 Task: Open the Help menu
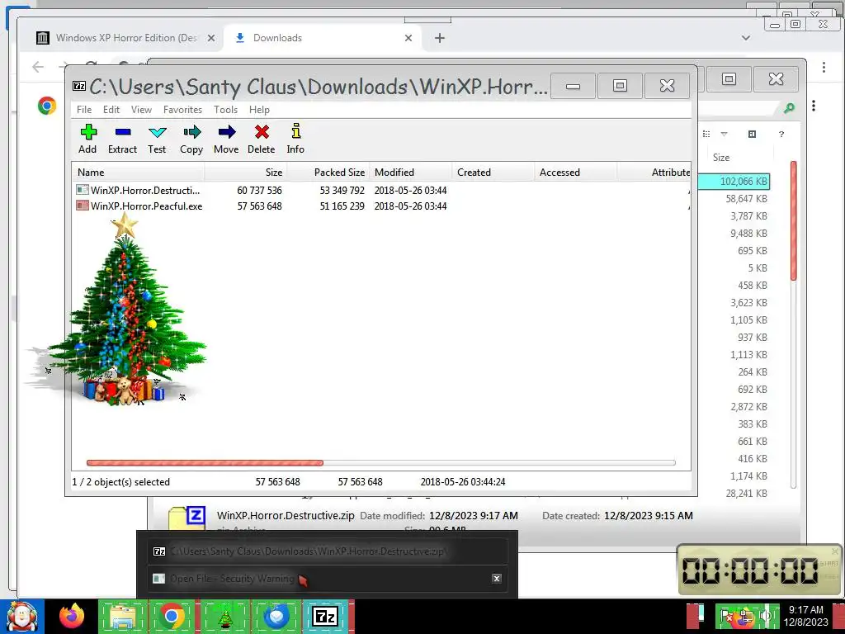tap(259, 110)
